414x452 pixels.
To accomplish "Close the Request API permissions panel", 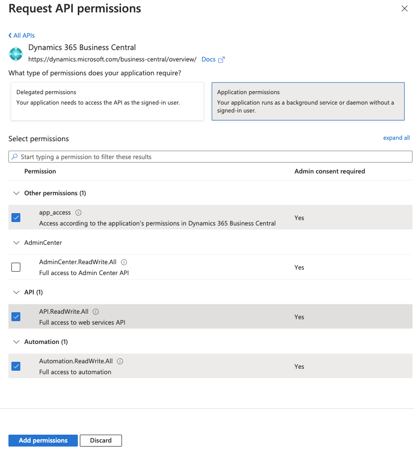I will 405,8.
